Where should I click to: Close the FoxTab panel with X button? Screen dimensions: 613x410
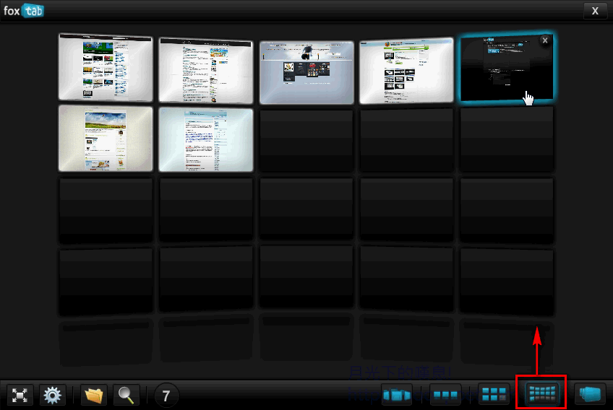click(x=595, y=10)
